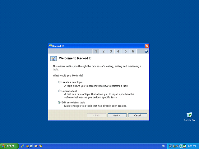Image resolution: width=199 pixels, height=149 pixels.
Task: Open the wizard help icon
Action: [x=146, y=51]
